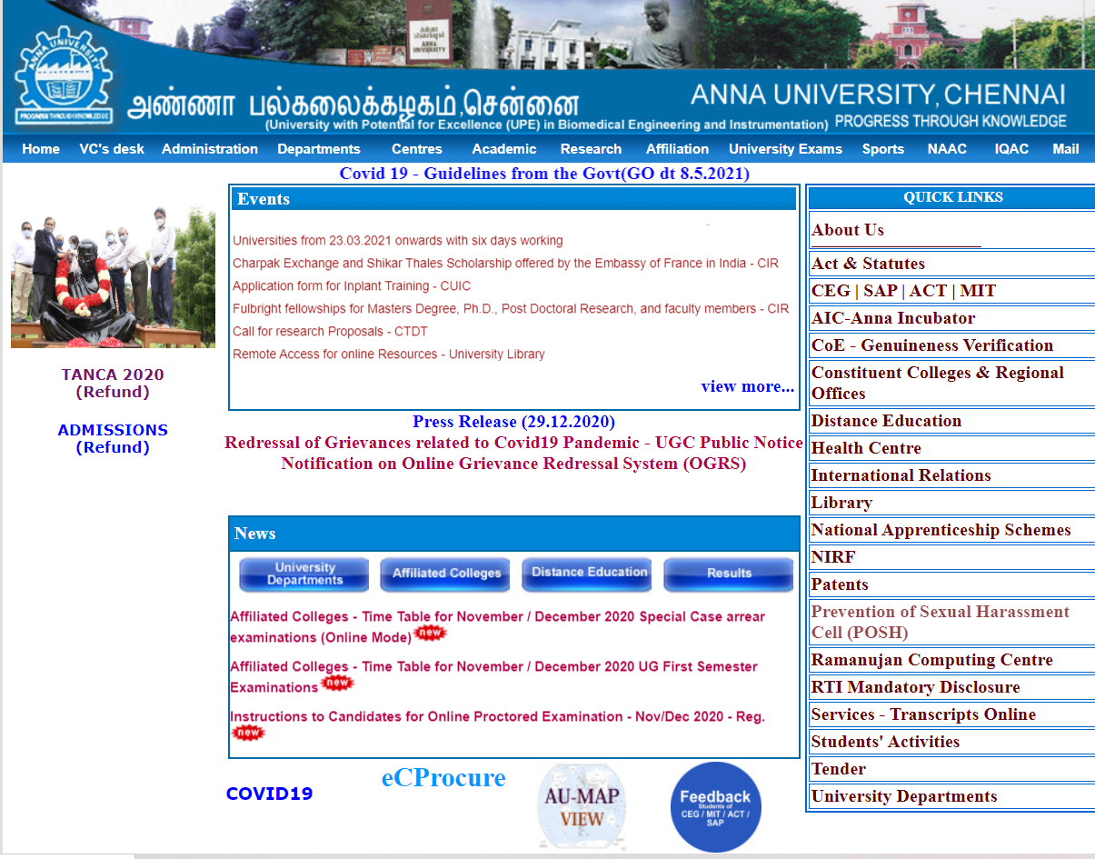Open University Departments quick link

(904, 796)
